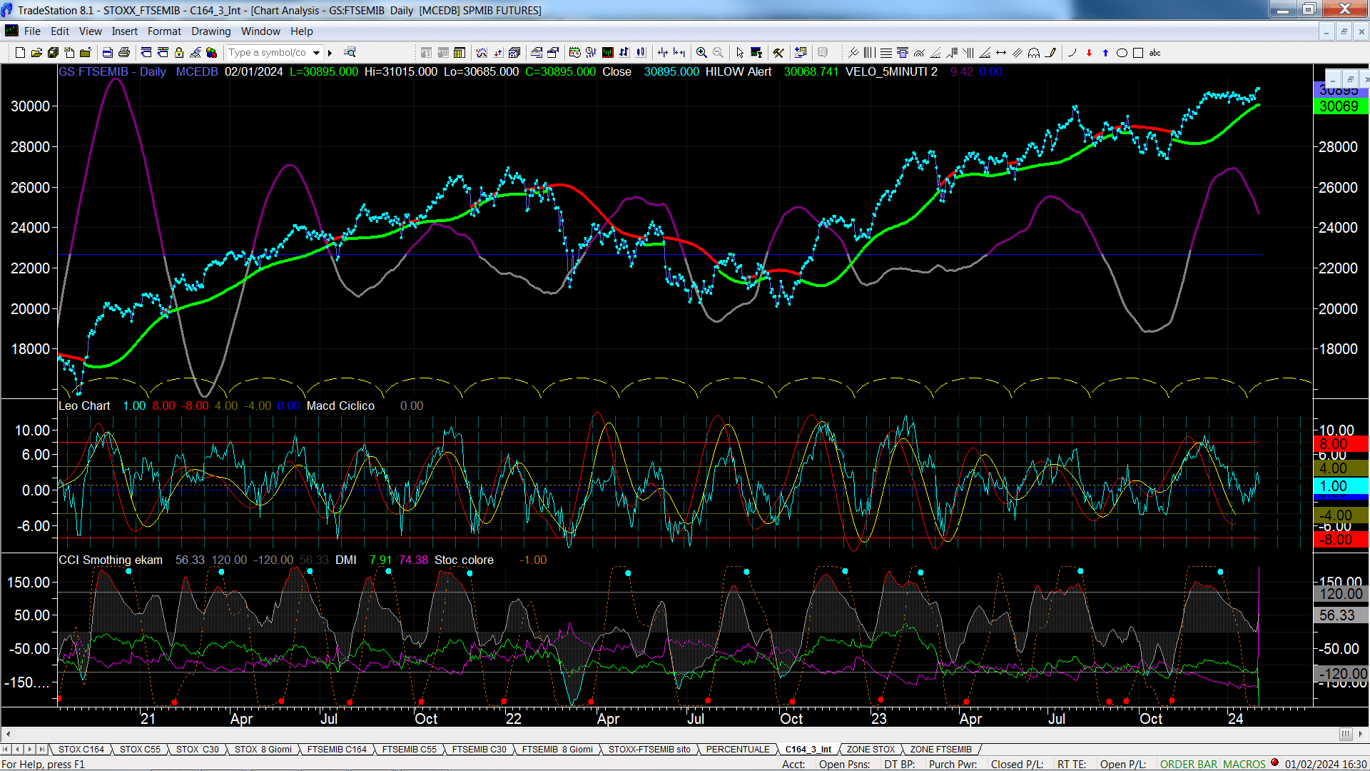Open the Window menu

(x=260, y=31)
